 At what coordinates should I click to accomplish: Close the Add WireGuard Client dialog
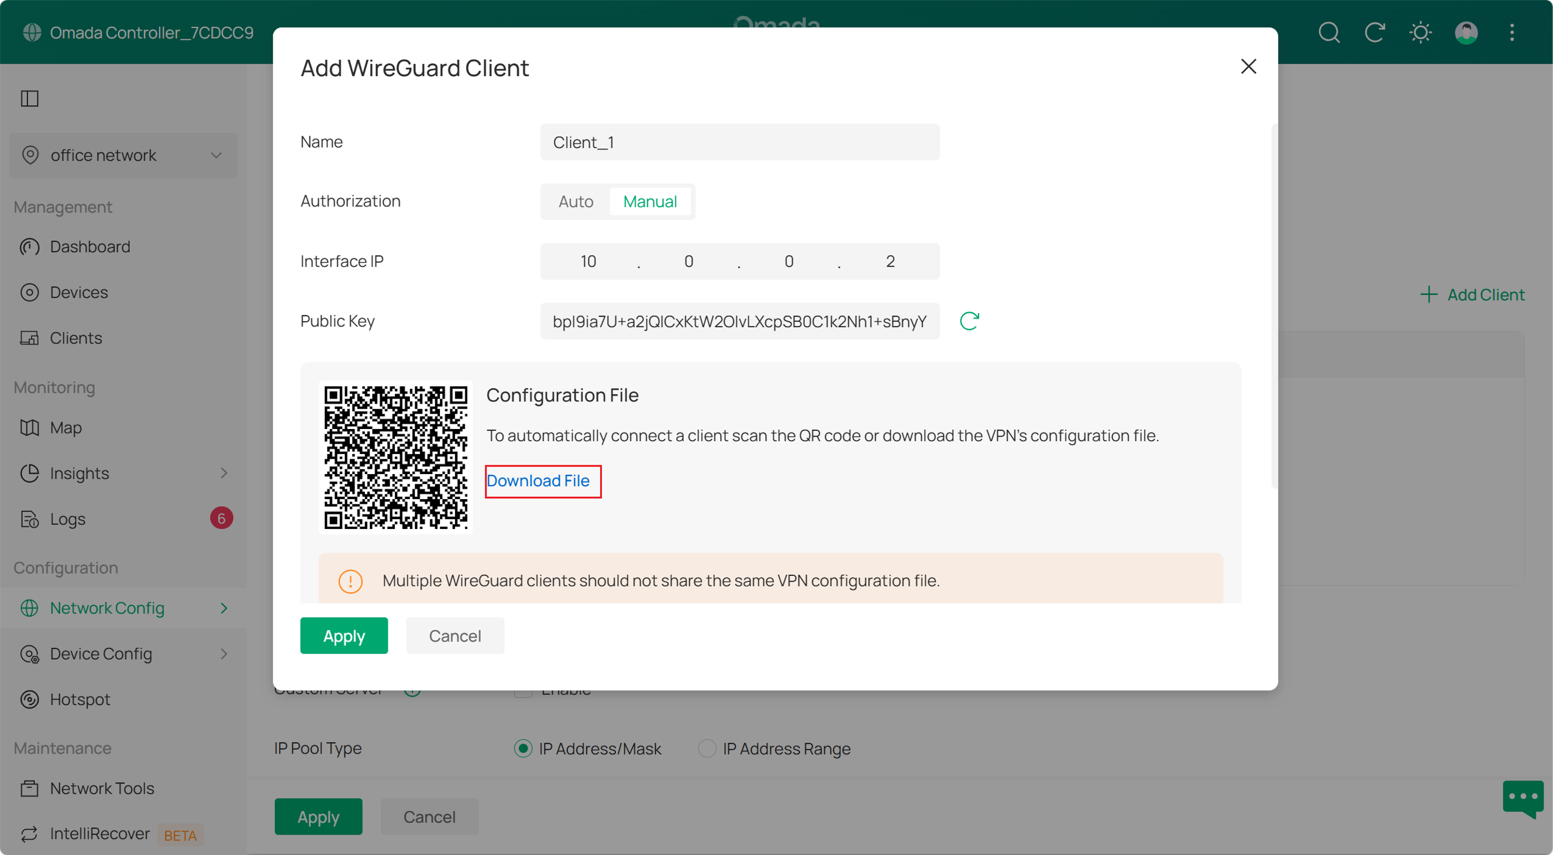tap(1249, 66)
